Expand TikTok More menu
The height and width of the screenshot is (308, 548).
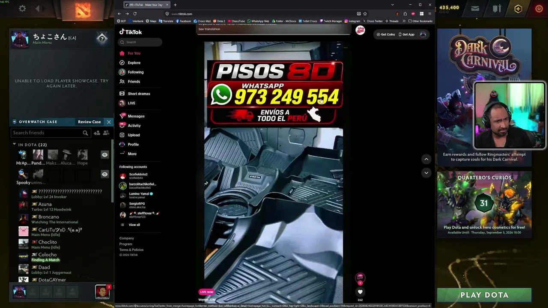(128, 154)
